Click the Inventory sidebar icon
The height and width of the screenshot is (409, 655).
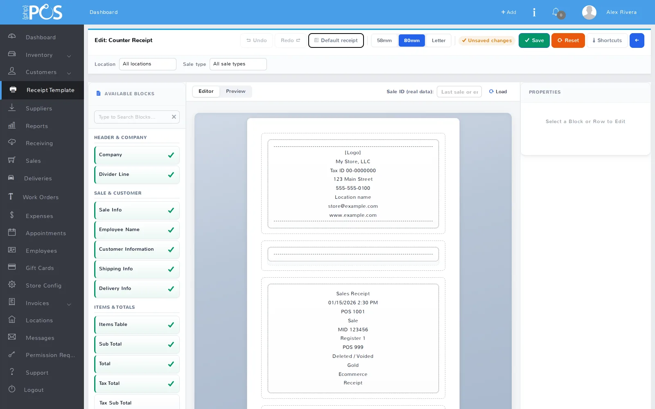(x=12, y=54)
